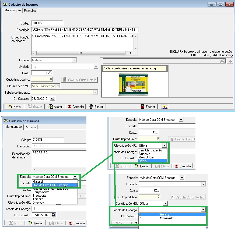The height and width of the screenshot is (234, 238).
Task: Click the plus icon to add image
Action: (x=230, y=62)
